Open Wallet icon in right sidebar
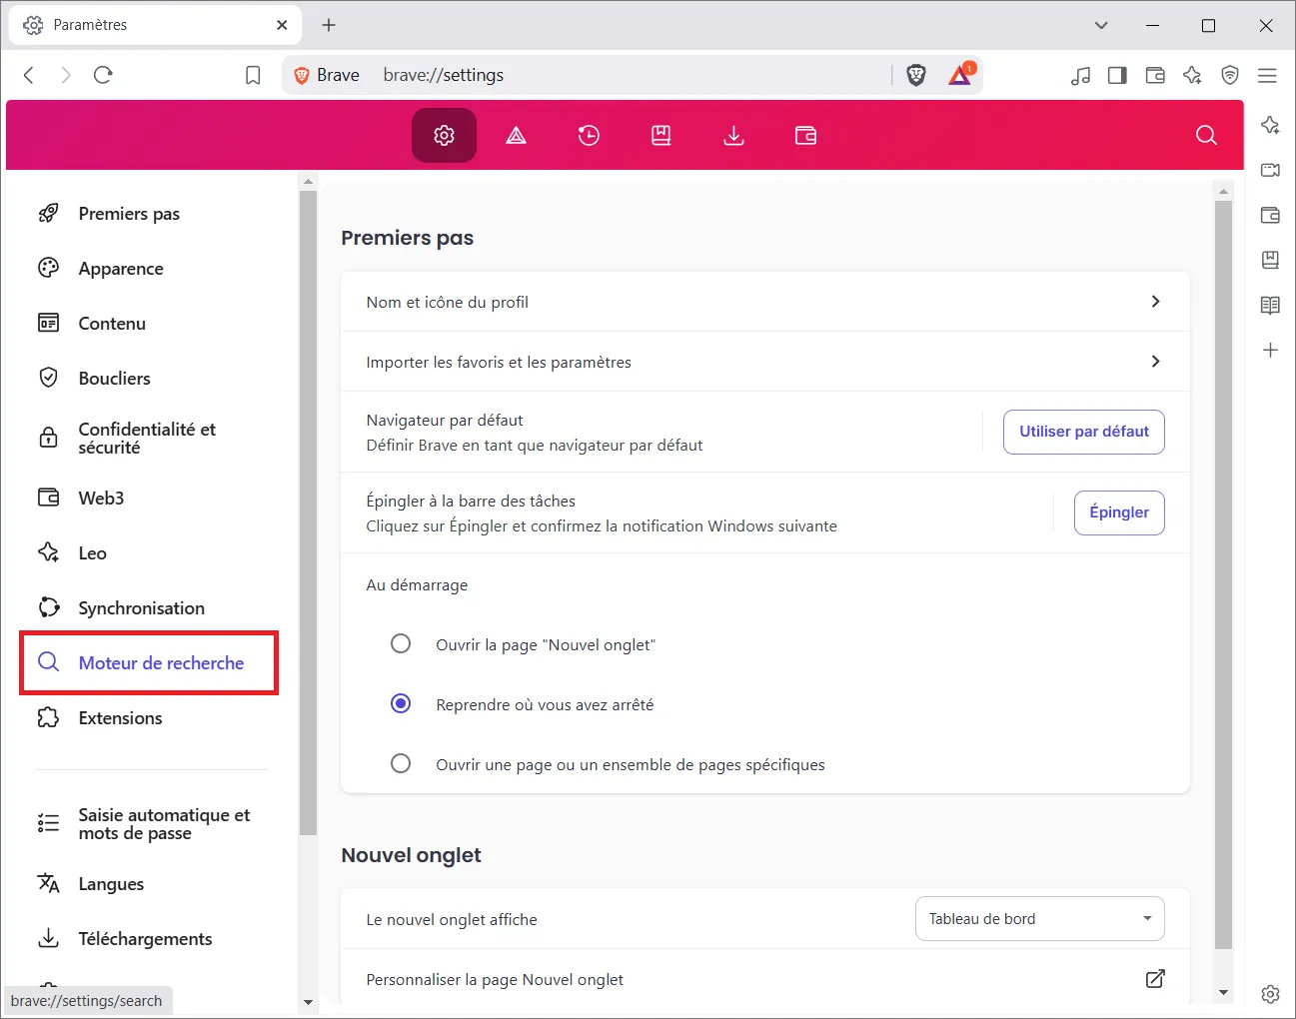Viewport: 1296px width, 1019px height. [x=1270, y=215]
